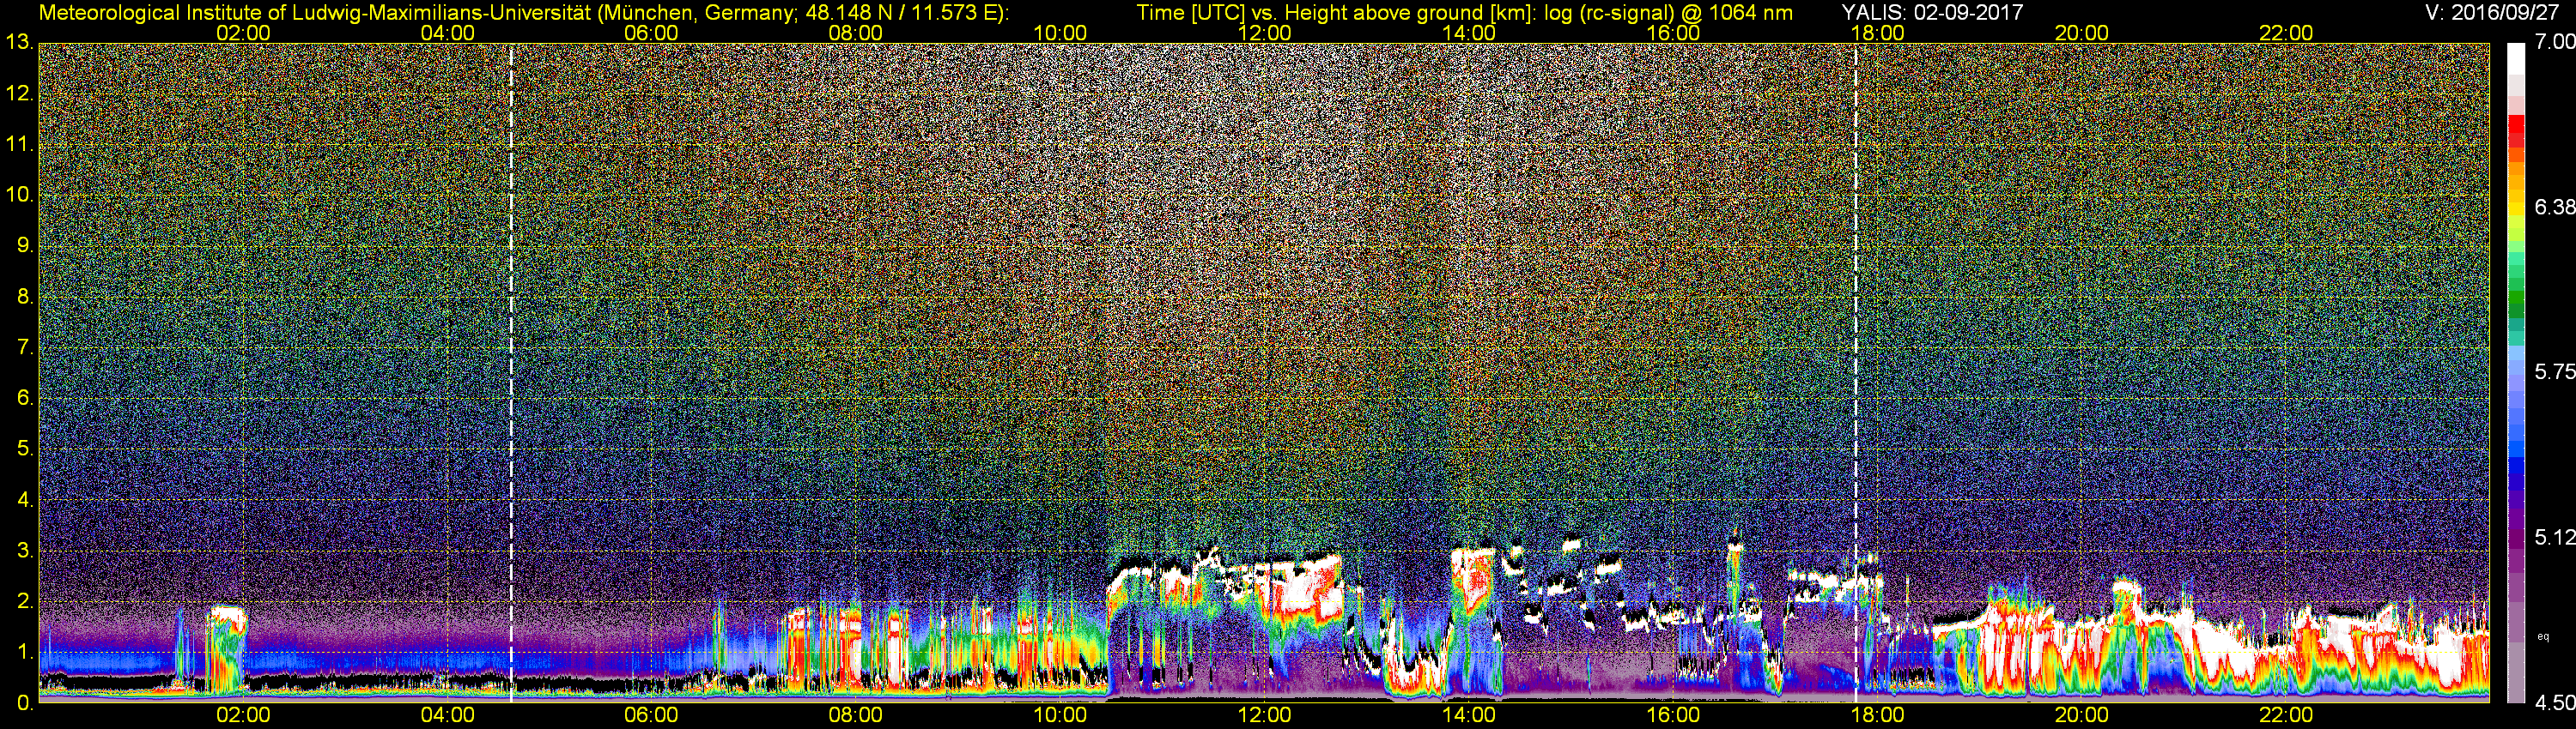Viewport: 2576px width, 729px height.
Task: Click the height axis label '12.'
Action: pyautogui.click(x=19, y=93)
